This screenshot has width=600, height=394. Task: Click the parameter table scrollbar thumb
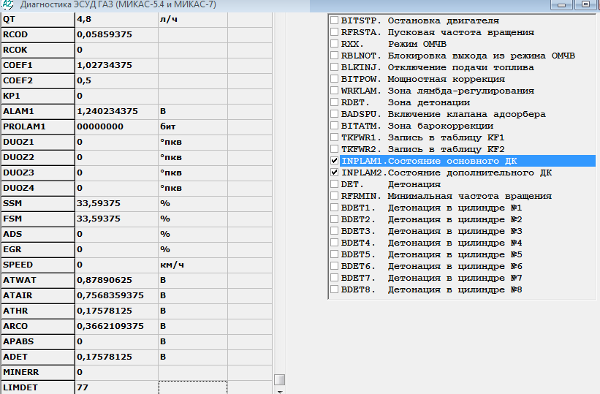280,379
